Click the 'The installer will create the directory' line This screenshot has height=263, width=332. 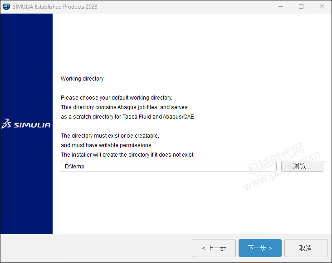(x=127, y=155)
